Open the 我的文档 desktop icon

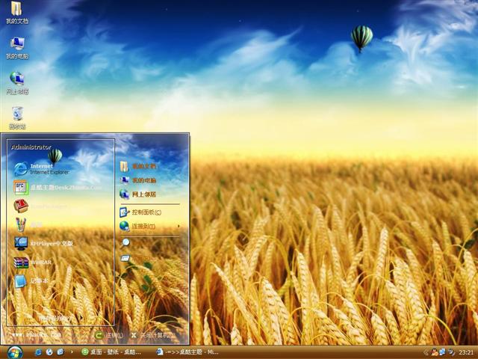(x=16, y=13)
